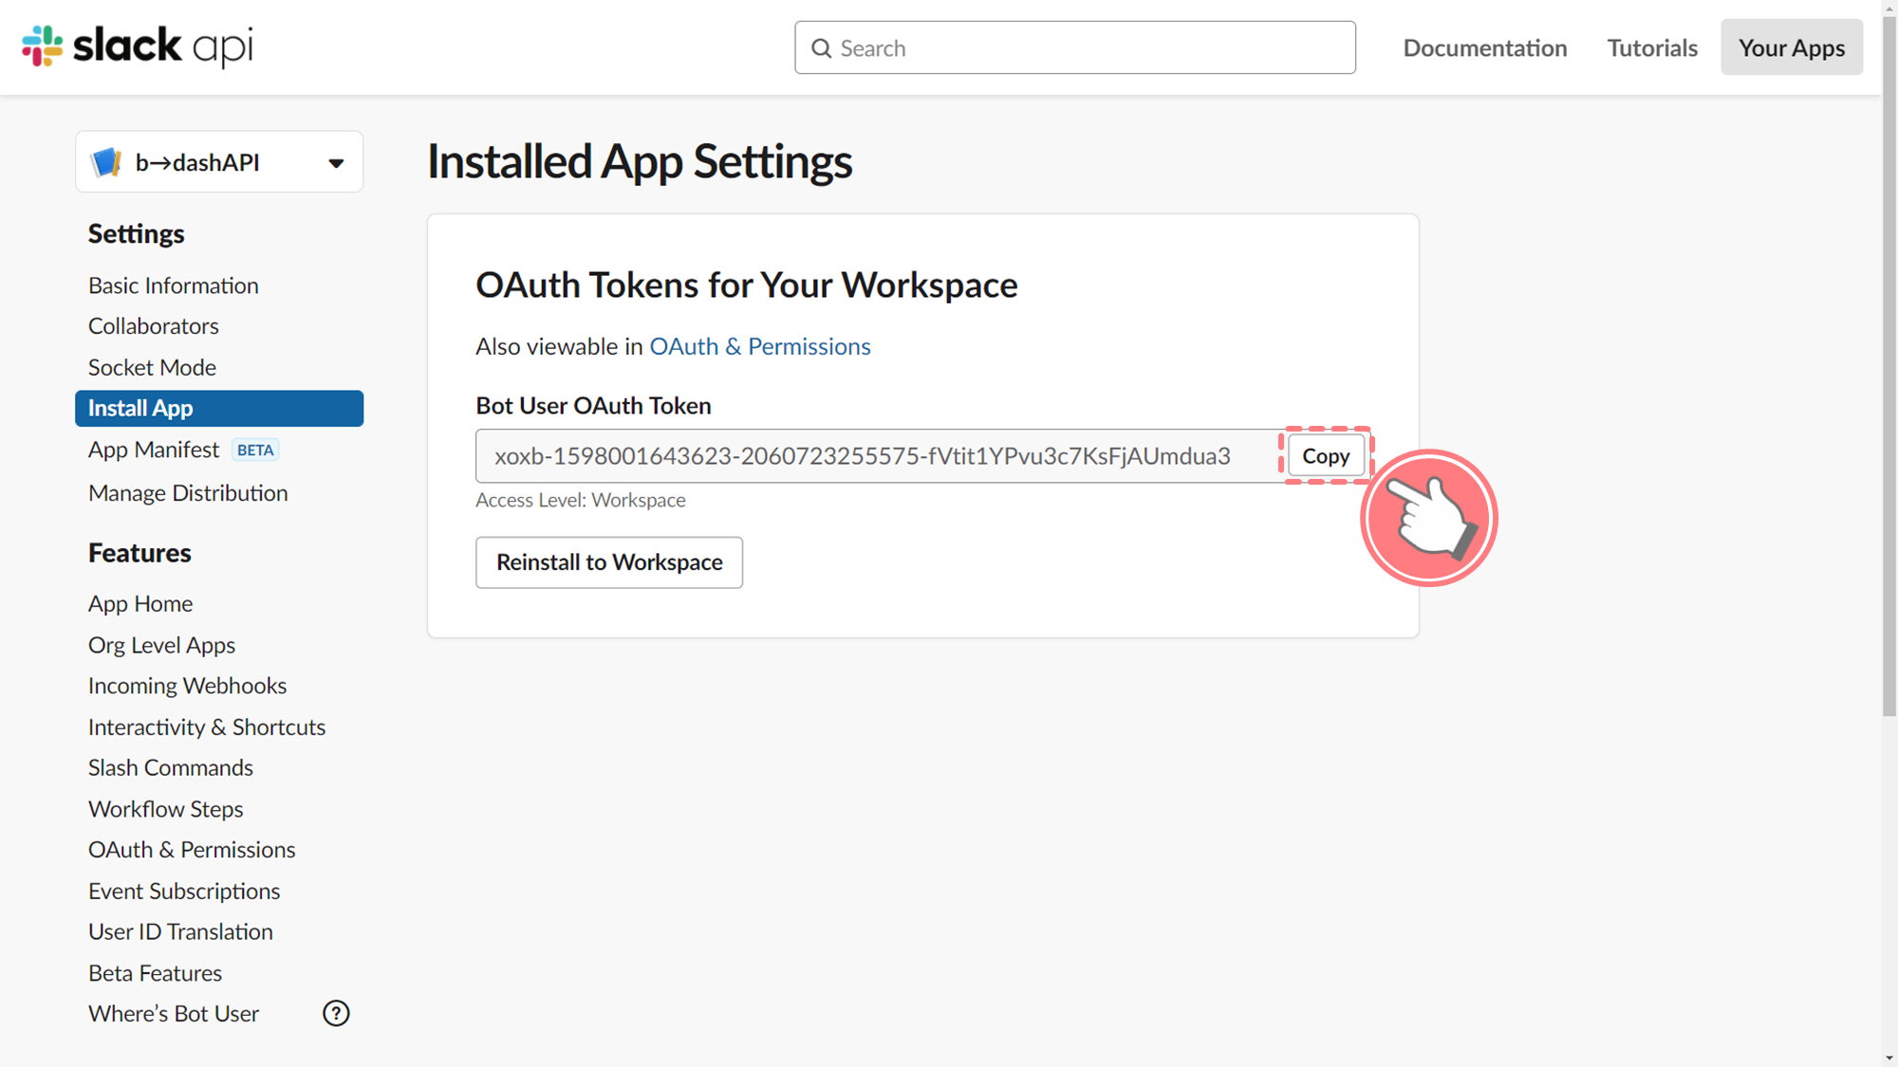Screen dimensions: 1898x1067
Task: Open the Tutorials menu
Action: click(x=1651, y=47)
